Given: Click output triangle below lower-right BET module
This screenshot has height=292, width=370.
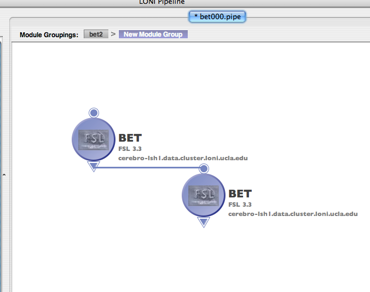Looking at the screenshot, I should coord(204,222).
